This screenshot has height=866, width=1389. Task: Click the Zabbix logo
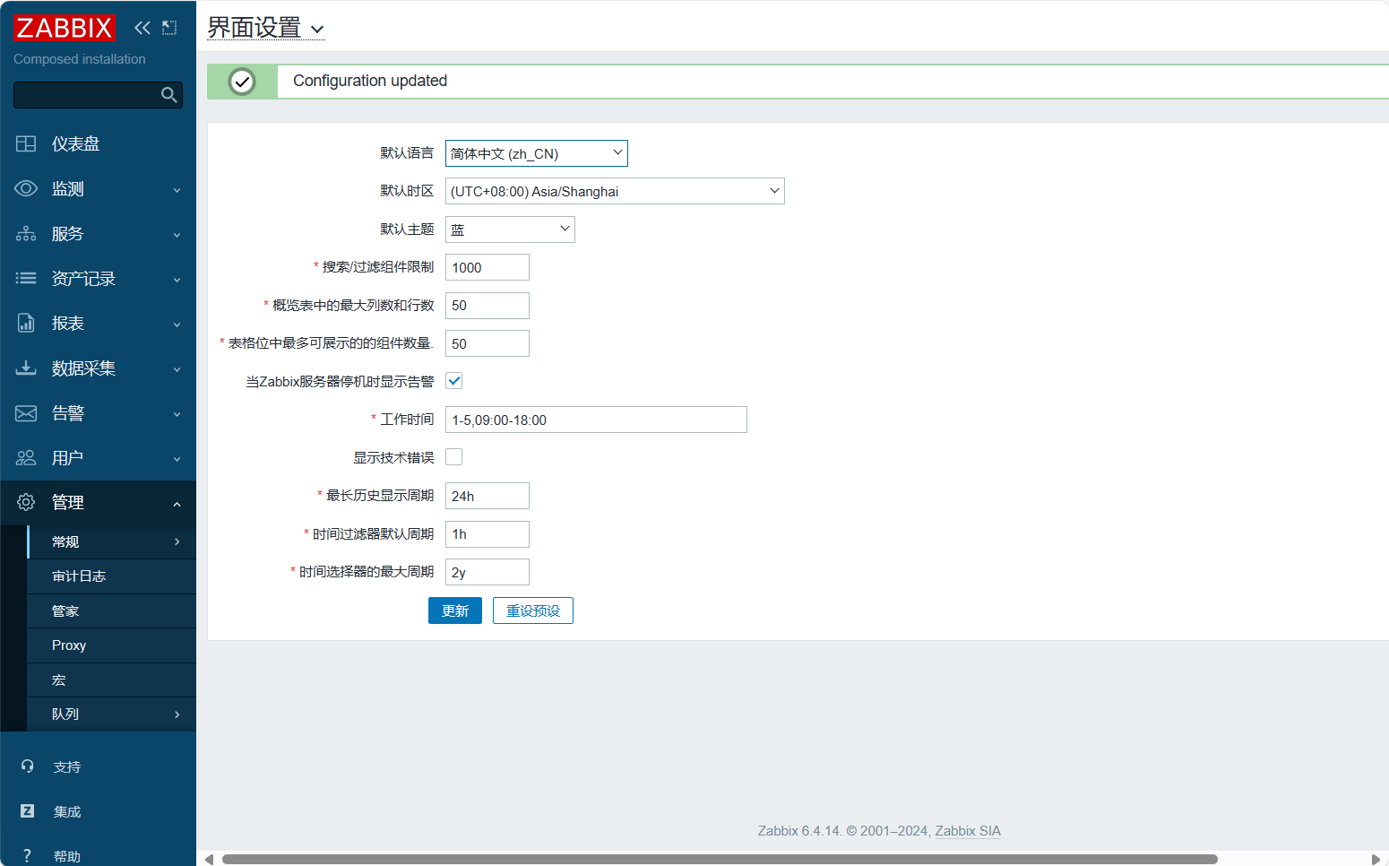click(x=65, y=28)
